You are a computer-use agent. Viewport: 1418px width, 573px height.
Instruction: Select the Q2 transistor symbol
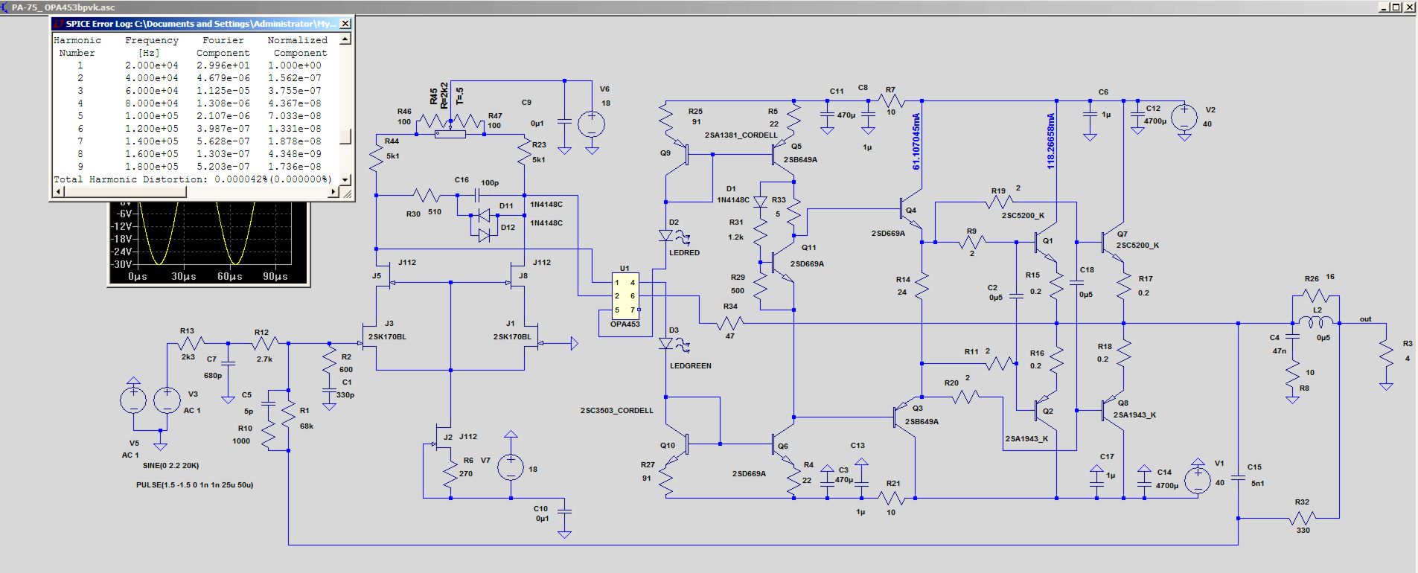coord(1046,409)
